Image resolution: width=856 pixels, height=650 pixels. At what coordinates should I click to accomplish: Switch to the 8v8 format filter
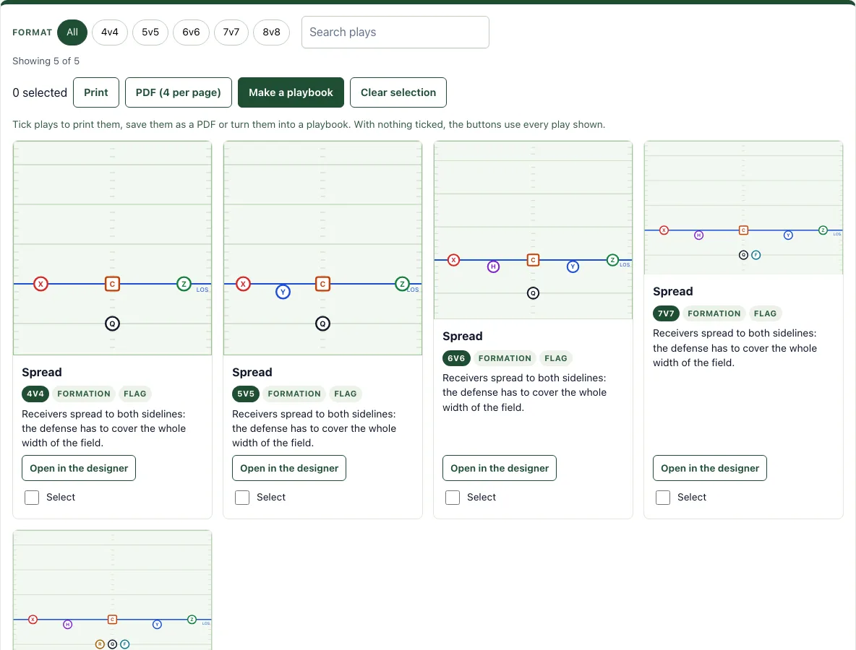271,32
